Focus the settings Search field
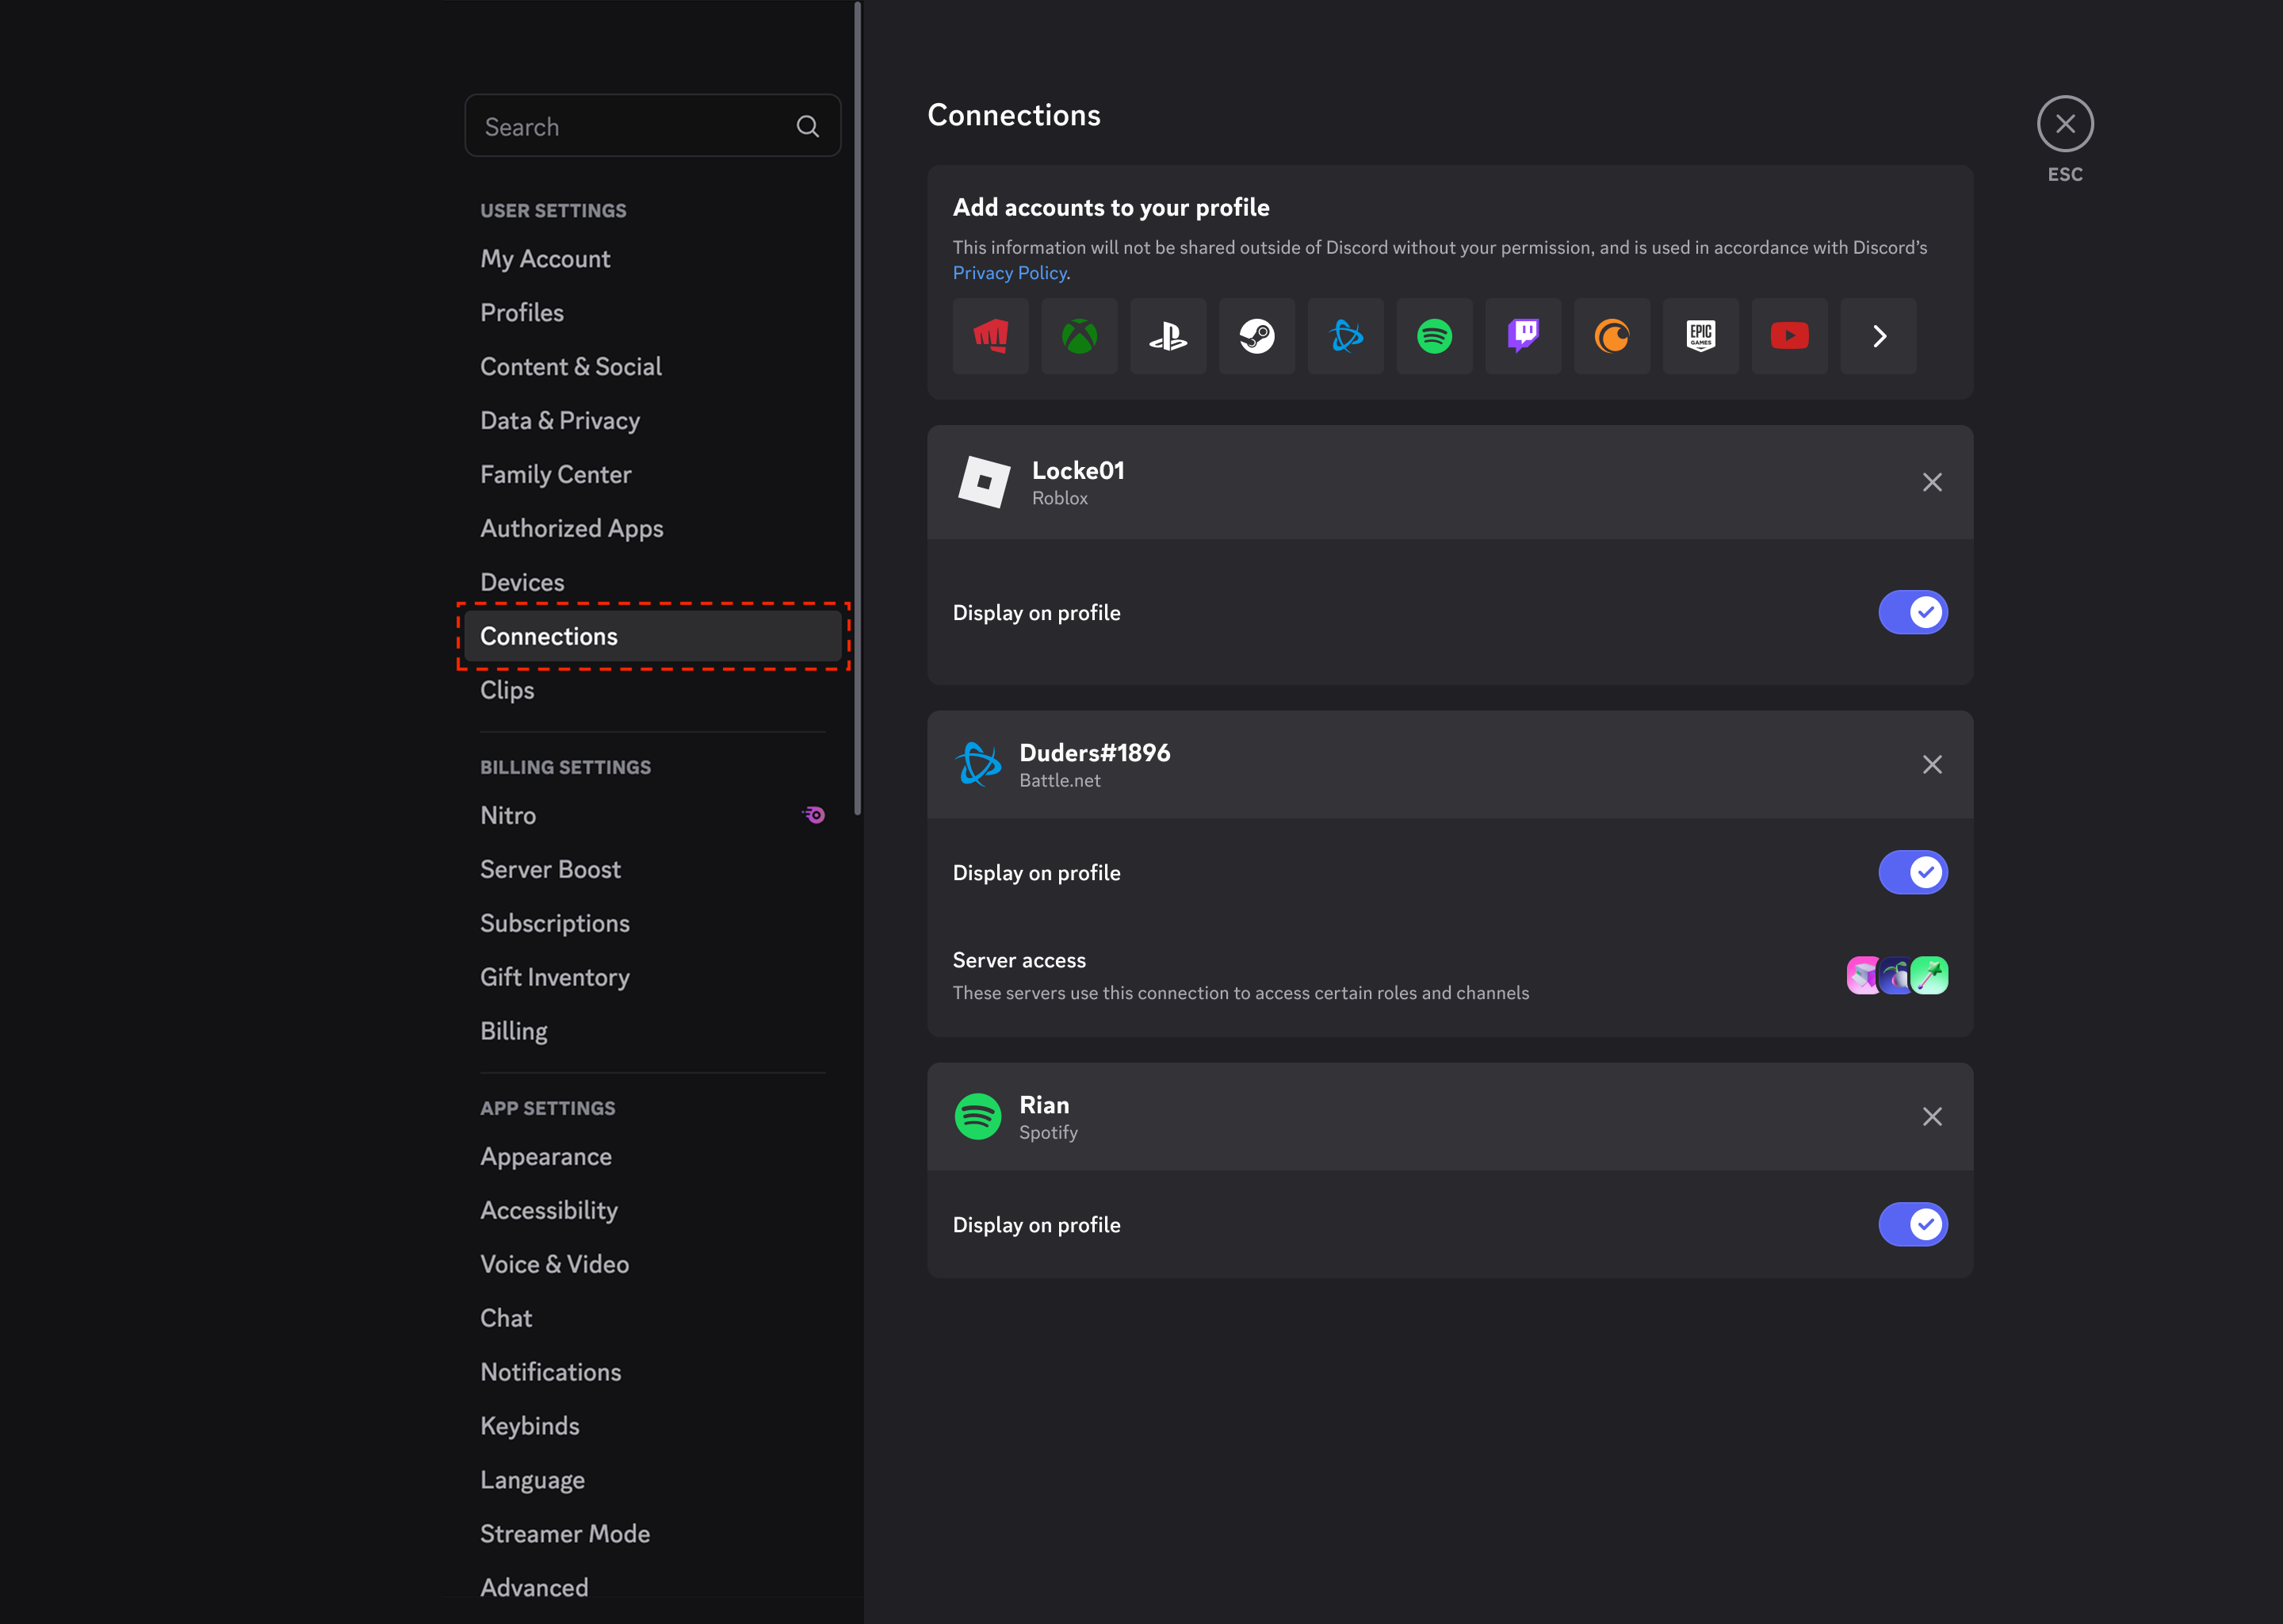Viewport: 2283px width, 1624px height. pos(652,126)
